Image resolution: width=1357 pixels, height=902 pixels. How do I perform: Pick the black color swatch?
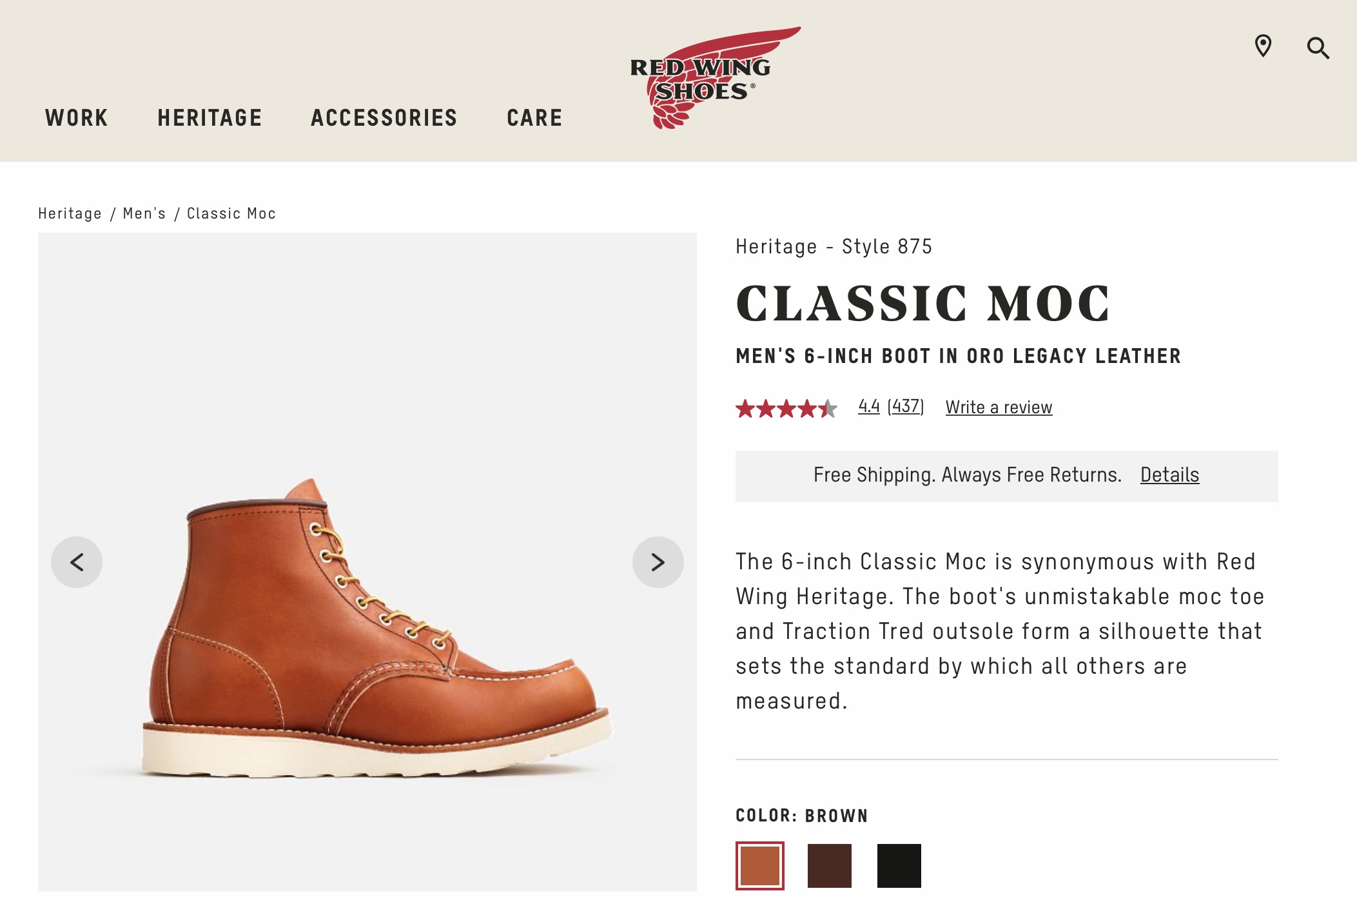899,866
